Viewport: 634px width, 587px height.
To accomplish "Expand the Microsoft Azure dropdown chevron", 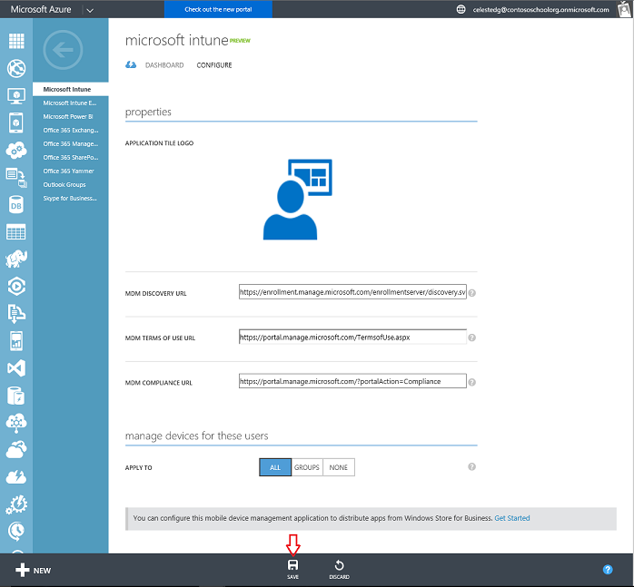I will (x=89, y=9).
